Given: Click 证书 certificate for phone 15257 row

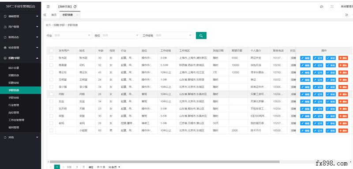Looking at the screenshot, I should (318, 123).
